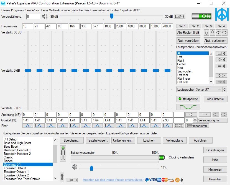Click the volume speaker icon near 14%
The image size is (230, 185).
[74, 167]
